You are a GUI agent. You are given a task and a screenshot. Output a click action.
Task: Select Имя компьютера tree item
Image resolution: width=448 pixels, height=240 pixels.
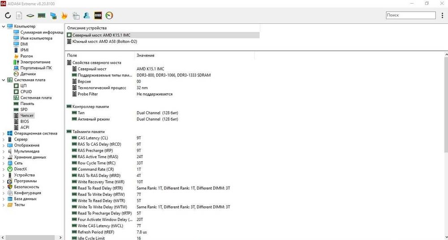[x=36, y=38]
